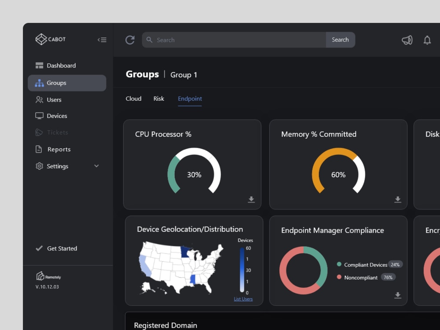Click the Memory 60% gauge

[338, 171]
